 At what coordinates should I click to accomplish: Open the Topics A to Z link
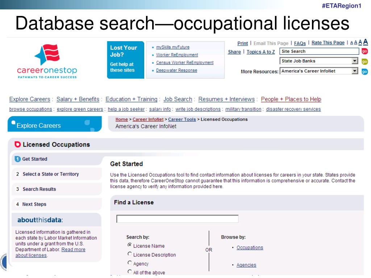tap(261, 52)
